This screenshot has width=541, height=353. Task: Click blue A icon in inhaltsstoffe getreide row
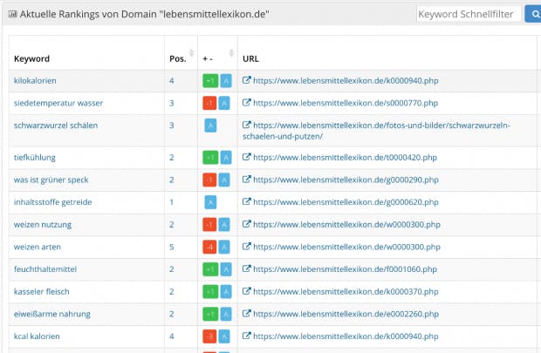(x=210, y=202)
